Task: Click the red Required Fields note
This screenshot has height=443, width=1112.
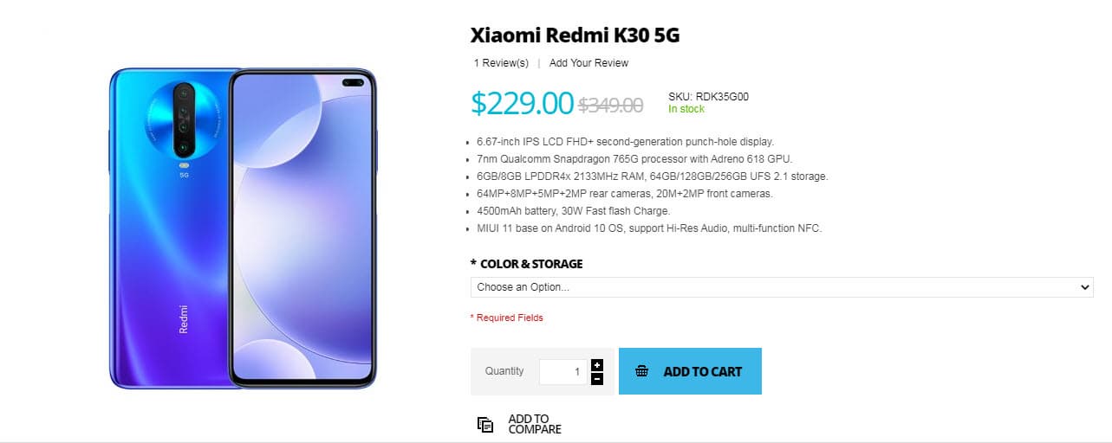Action: coord(507,318)
